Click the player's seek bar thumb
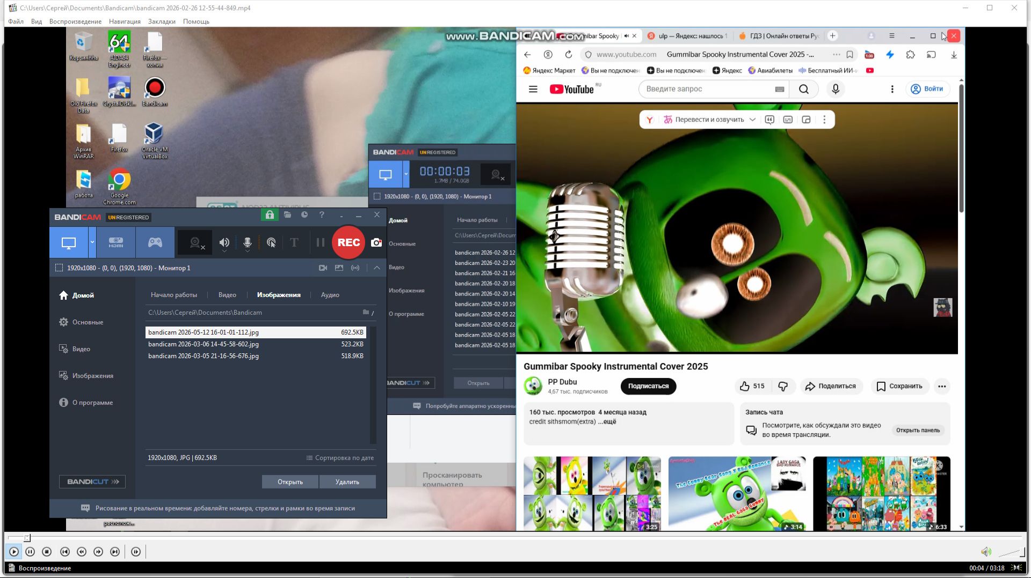The image size is (1031, 578). pyautogui.click(x=27, y=538)
